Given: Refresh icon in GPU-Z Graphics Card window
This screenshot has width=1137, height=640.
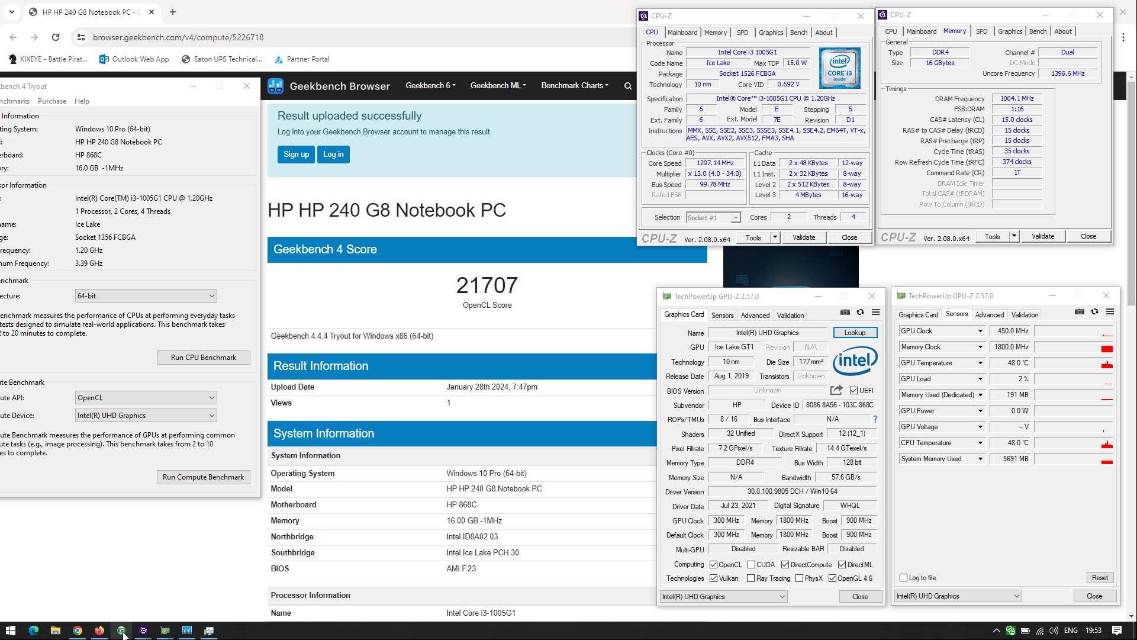Looking at the screenshot, I should [860, 313].
